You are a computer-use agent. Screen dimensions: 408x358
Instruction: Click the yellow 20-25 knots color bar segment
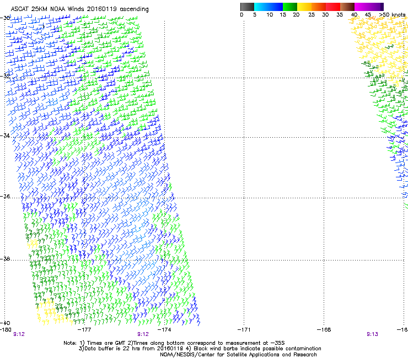point(304,7)
